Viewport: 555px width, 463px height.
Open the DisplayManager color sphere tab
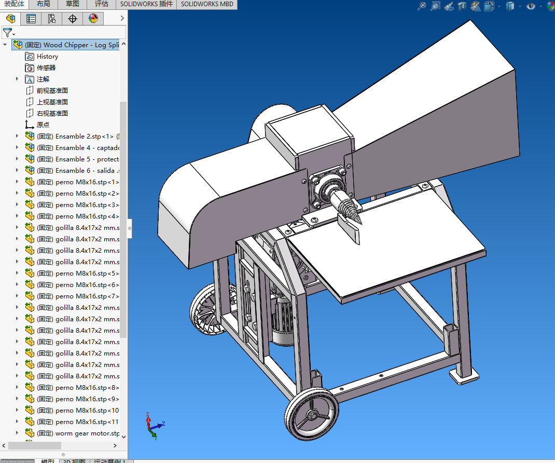[93, 19]
